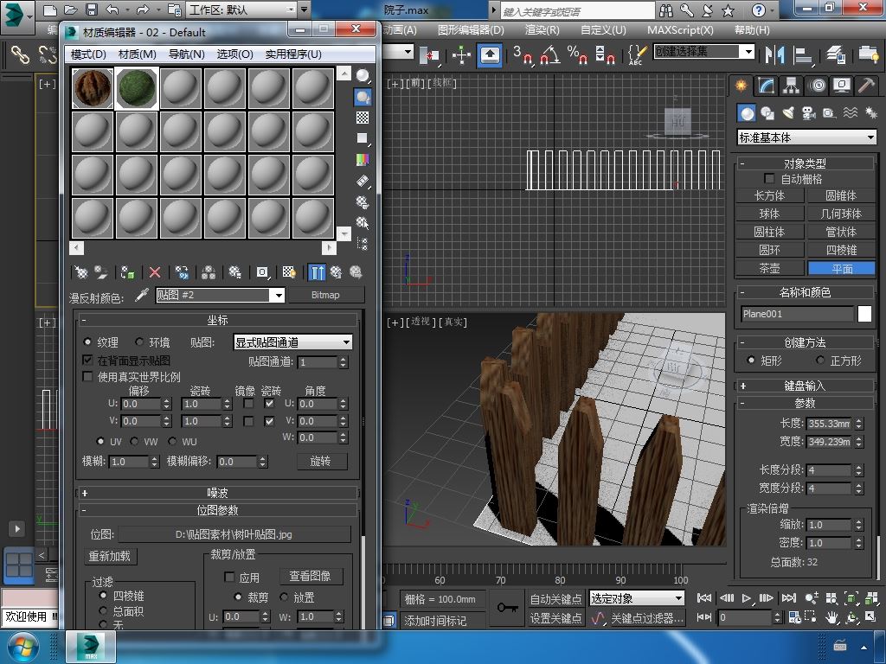Open the 实用程序(U) menu
This screenshot has width=886, height=664.
coord(293,54)
